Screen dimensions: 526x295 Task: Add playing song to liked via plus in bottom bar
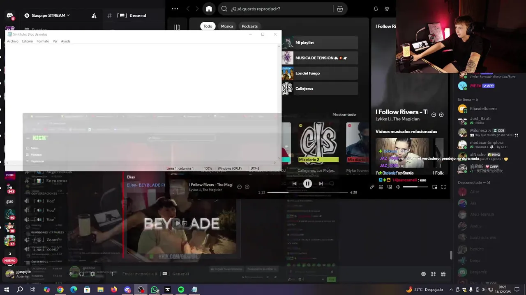coord(247,187)
